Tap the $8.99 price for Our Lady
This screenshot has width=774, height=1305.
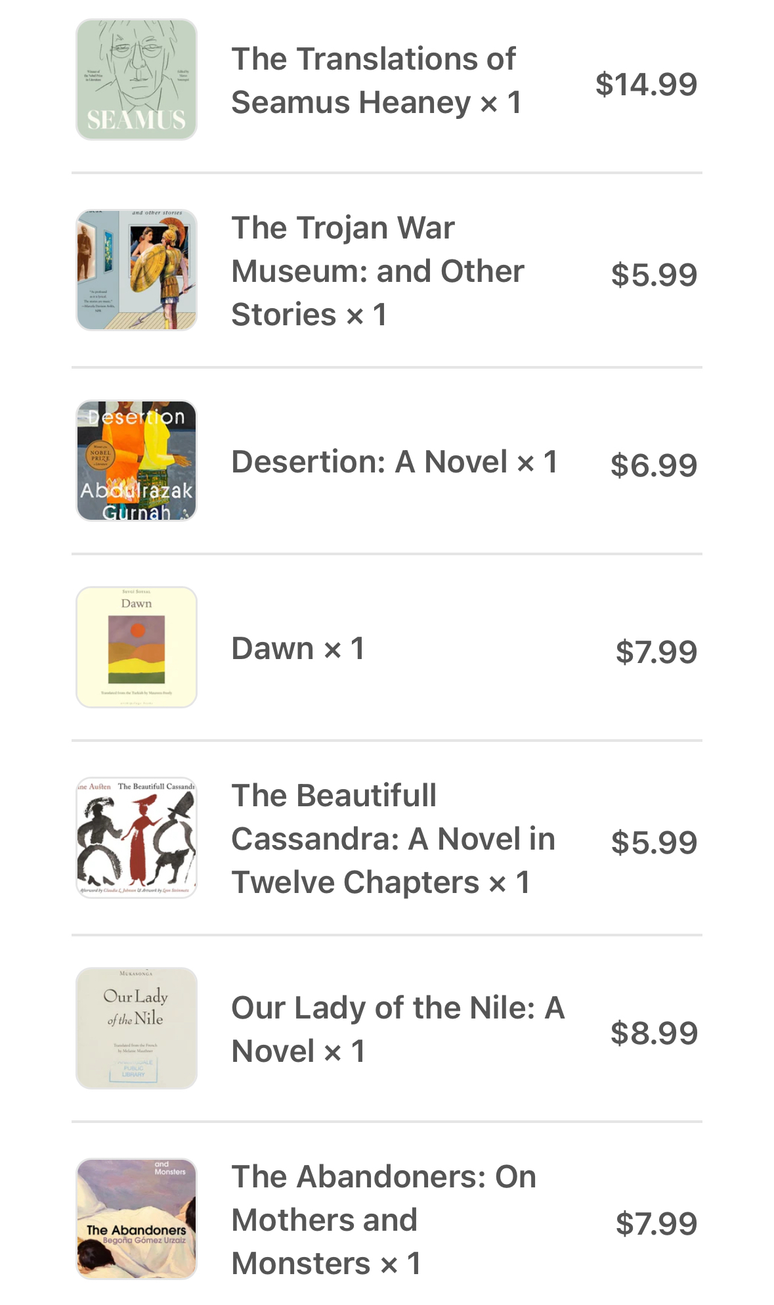click(x=653, y=1034)
